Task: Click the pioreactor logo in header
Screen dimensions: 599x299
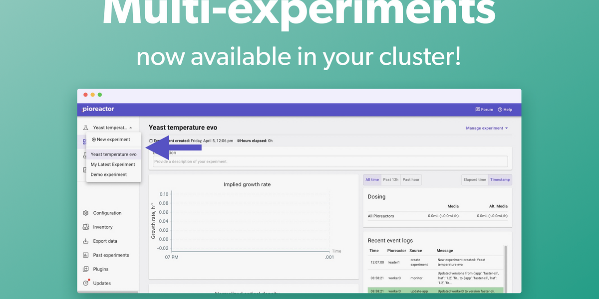Action: 97,109
